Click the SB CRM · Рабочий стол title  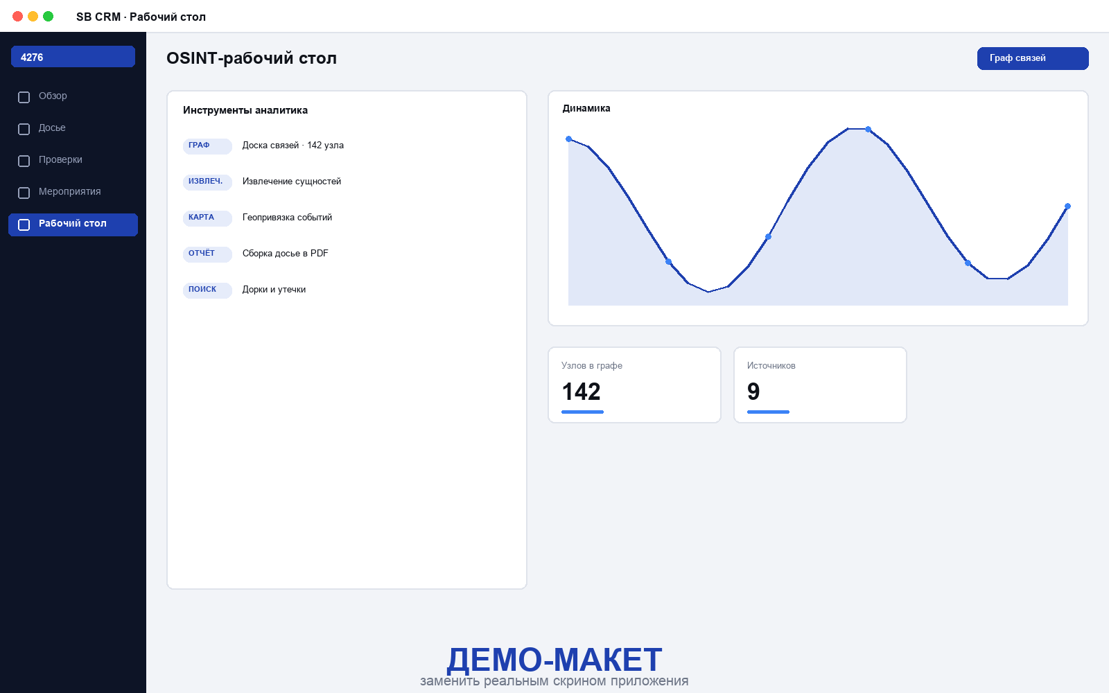(x=141, y=17)
